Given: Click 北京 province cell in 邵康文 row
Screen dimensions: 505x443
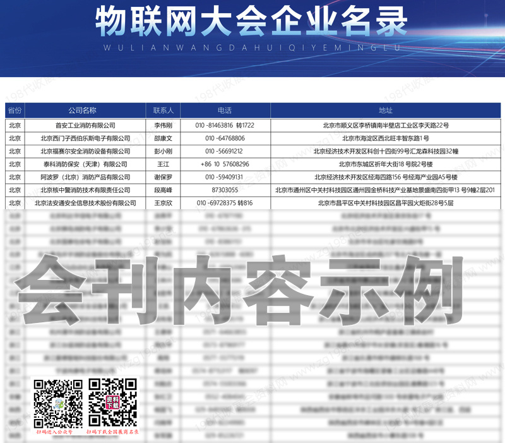Looking at the screenshot, I should point(15,138).
